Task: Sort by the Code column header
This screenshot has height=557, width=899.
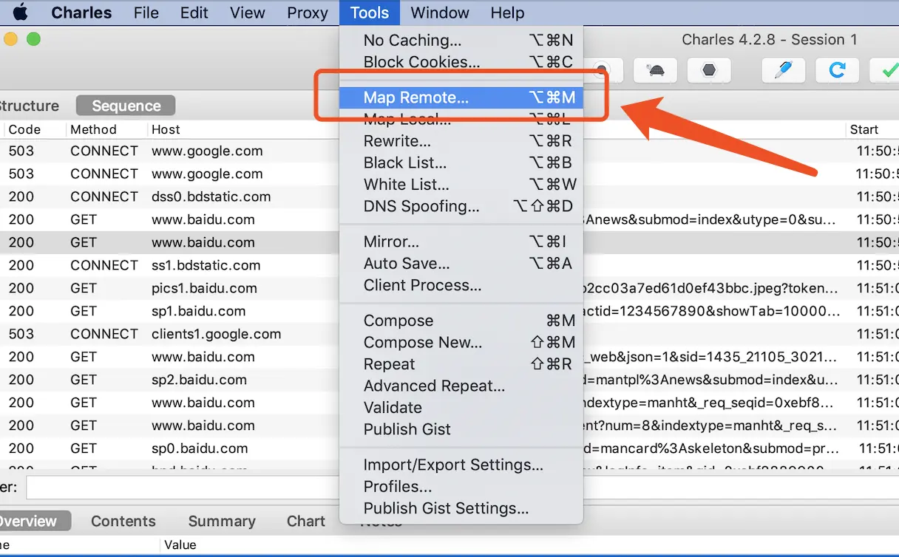Action: tap(33, 129)
